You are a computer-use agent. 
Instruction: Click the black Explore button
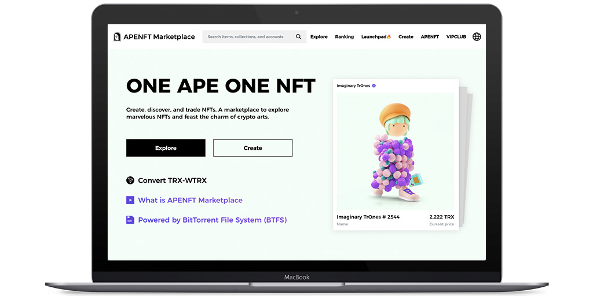point(166,148)
